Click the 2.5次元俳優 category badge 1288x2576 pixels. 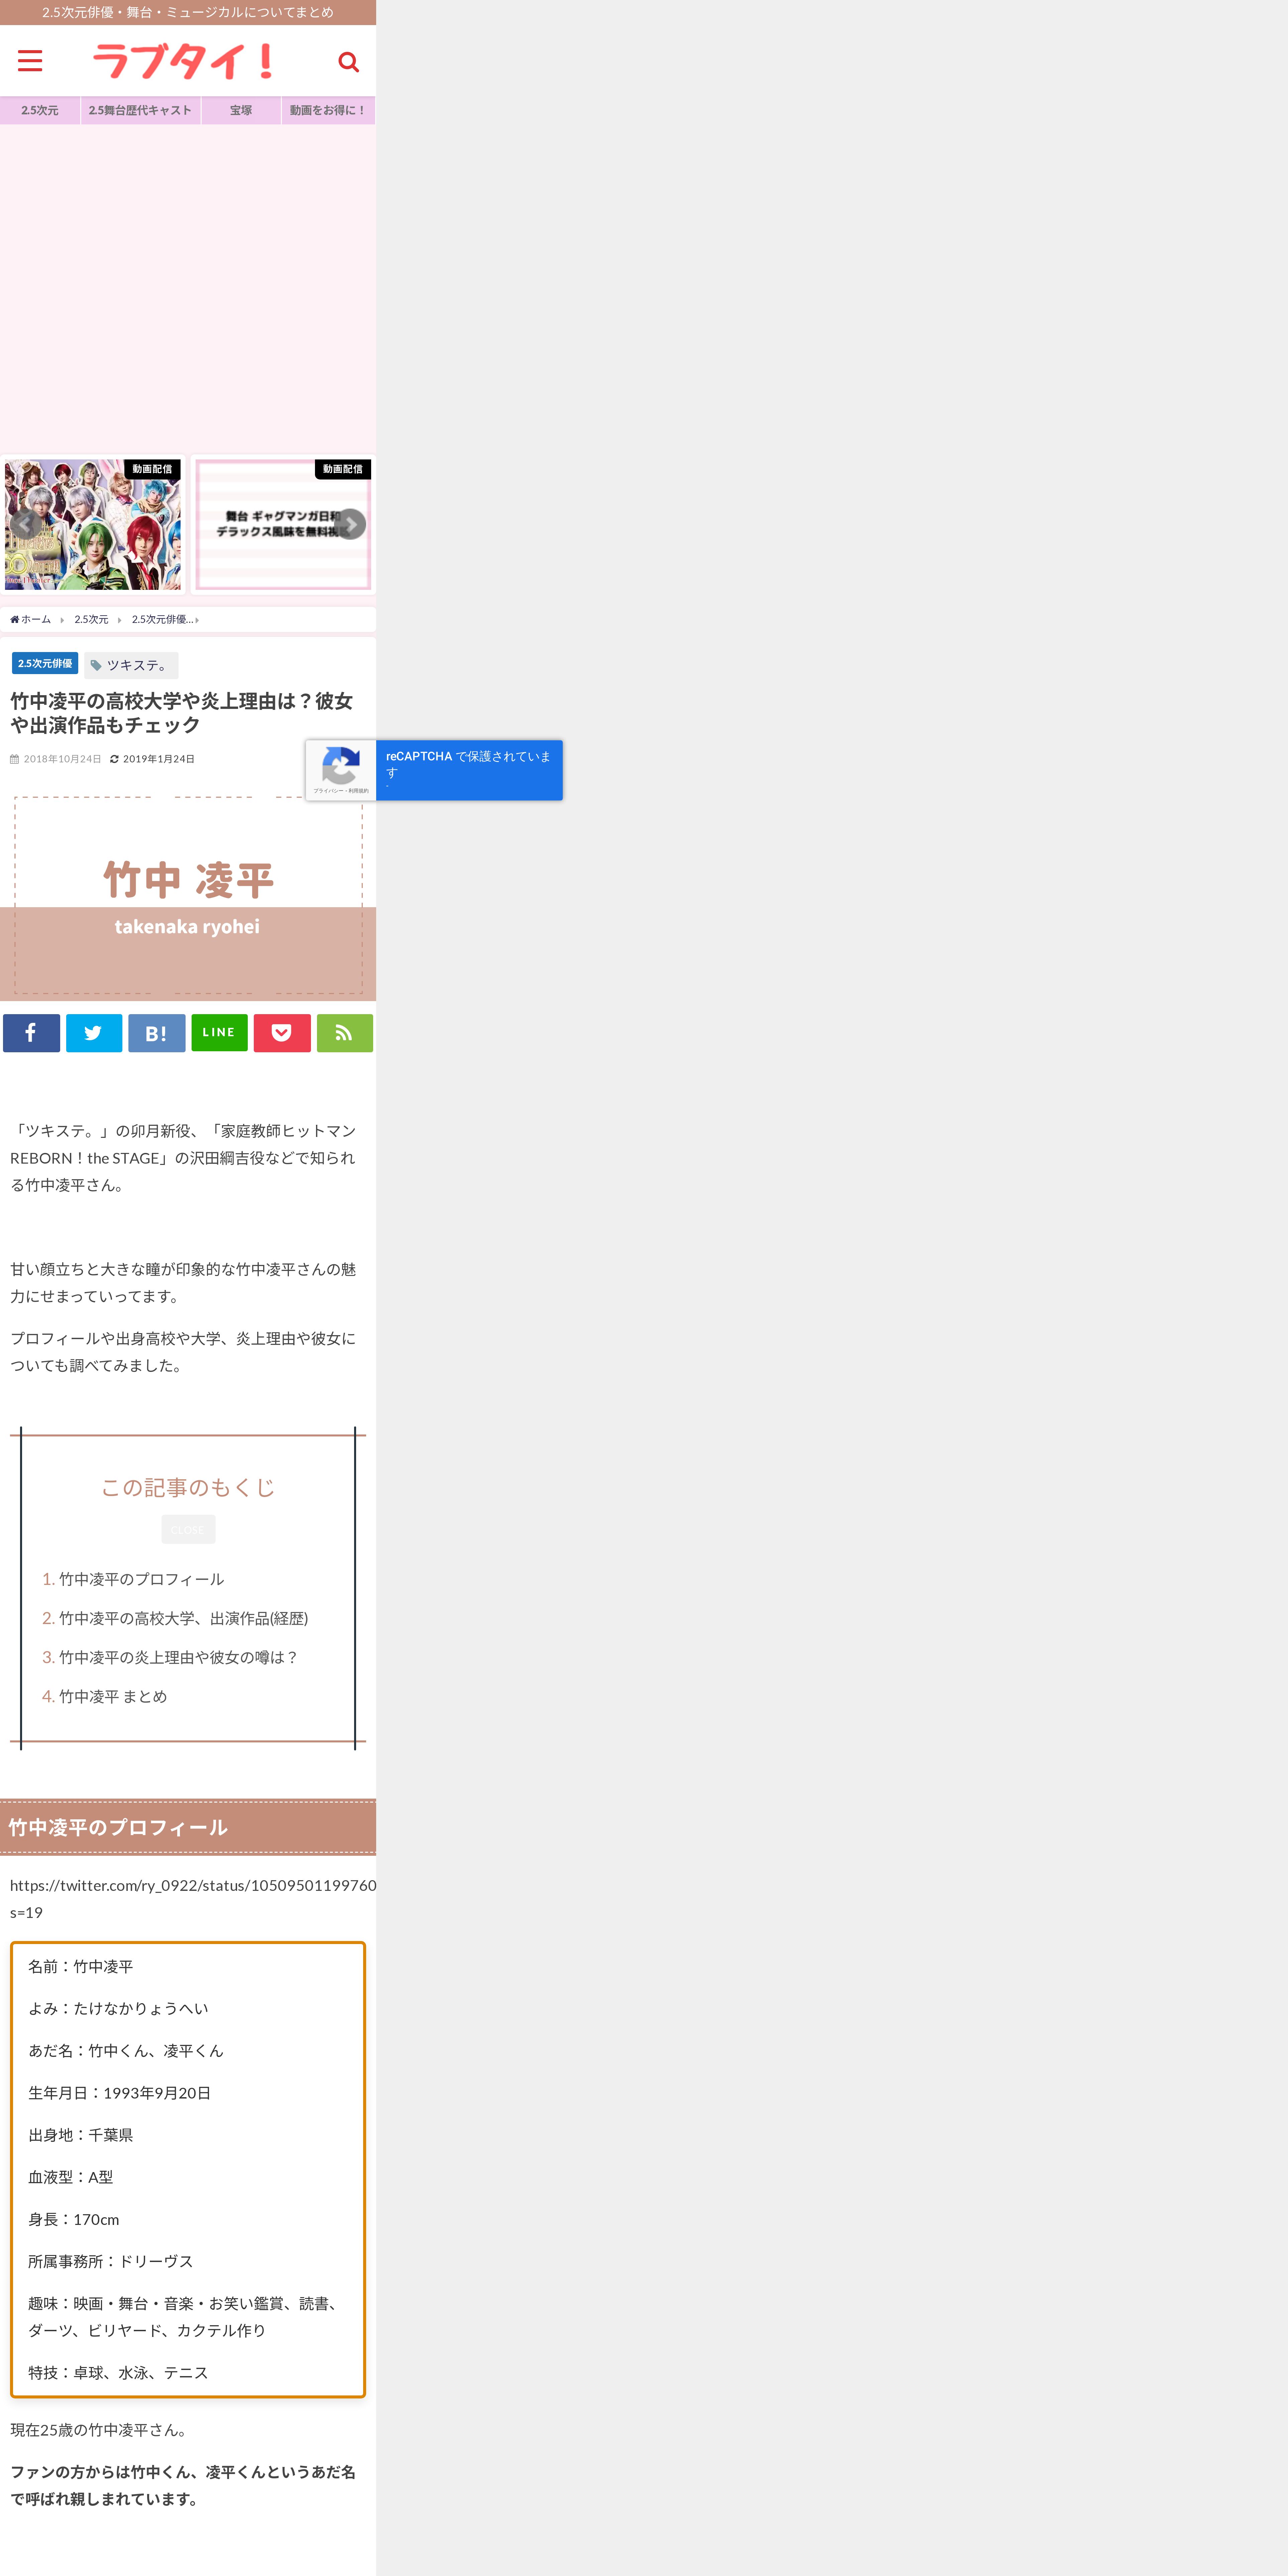point(45,663)
